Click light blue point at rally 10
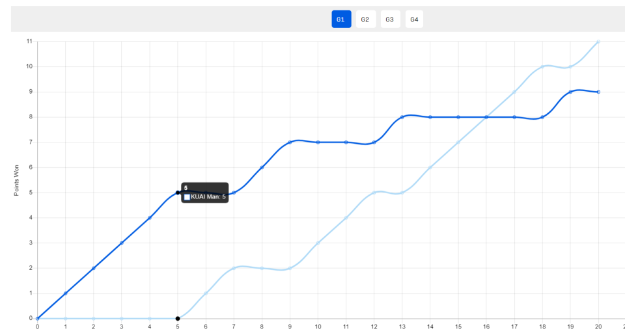This screenshot has width=625, height=335. pos(318,243)
